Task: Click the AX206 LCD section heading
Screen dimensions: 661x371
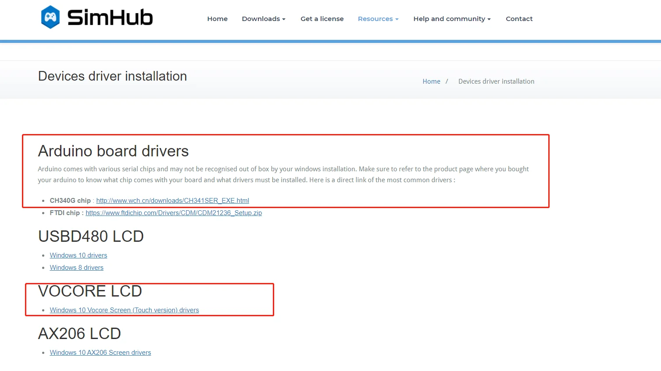Action: (x=79, y=334)
